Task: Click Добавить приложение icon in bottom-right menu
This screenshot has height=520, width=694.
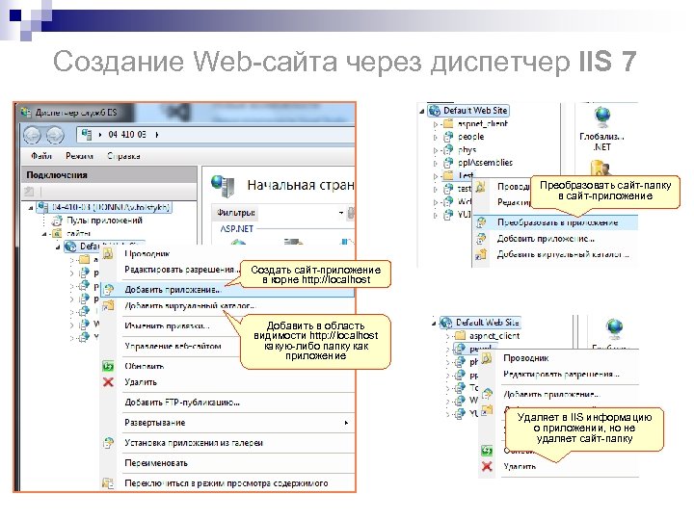Action: pos(488,394)
